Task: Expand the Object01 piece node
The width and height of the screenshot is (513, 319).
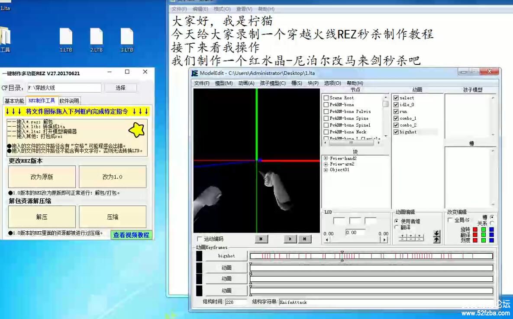Action: click(x=326, y=170)
